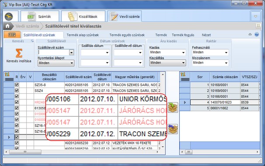Sort by Beszállítói cikkszám column header

tap(49, 77)
